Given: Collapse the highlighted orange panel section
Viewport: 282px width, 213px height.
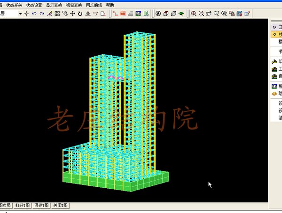Looking at the screenshot, I should point(274,34).
